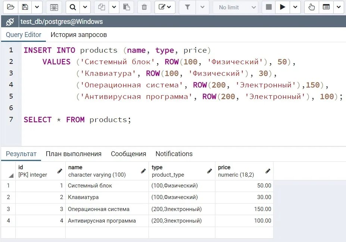Click the Save Data Changes icon
This screenshot has height=242, width=346.
click(x=54, y=7)
